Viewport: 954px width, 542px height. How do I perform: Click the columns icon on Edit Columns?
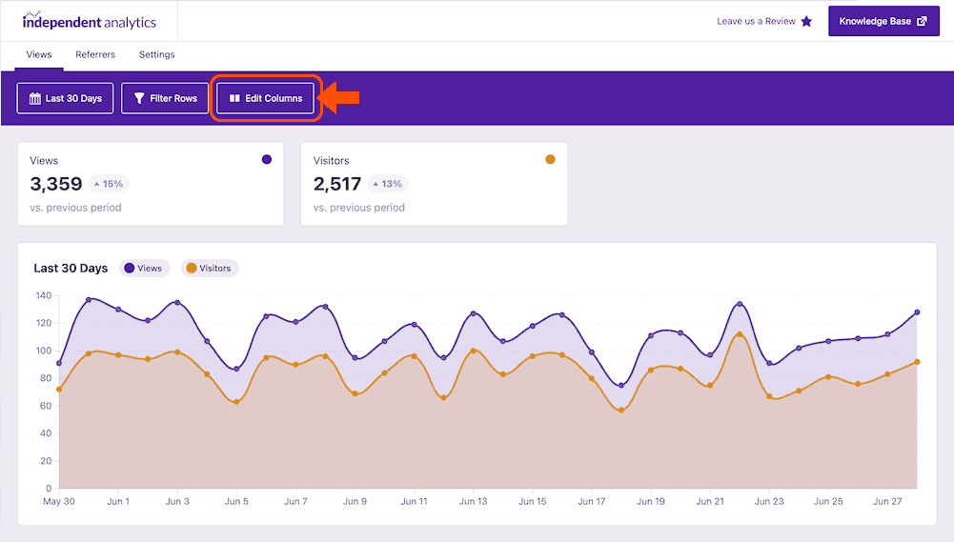pyautogui.click(x=234, y=98)
